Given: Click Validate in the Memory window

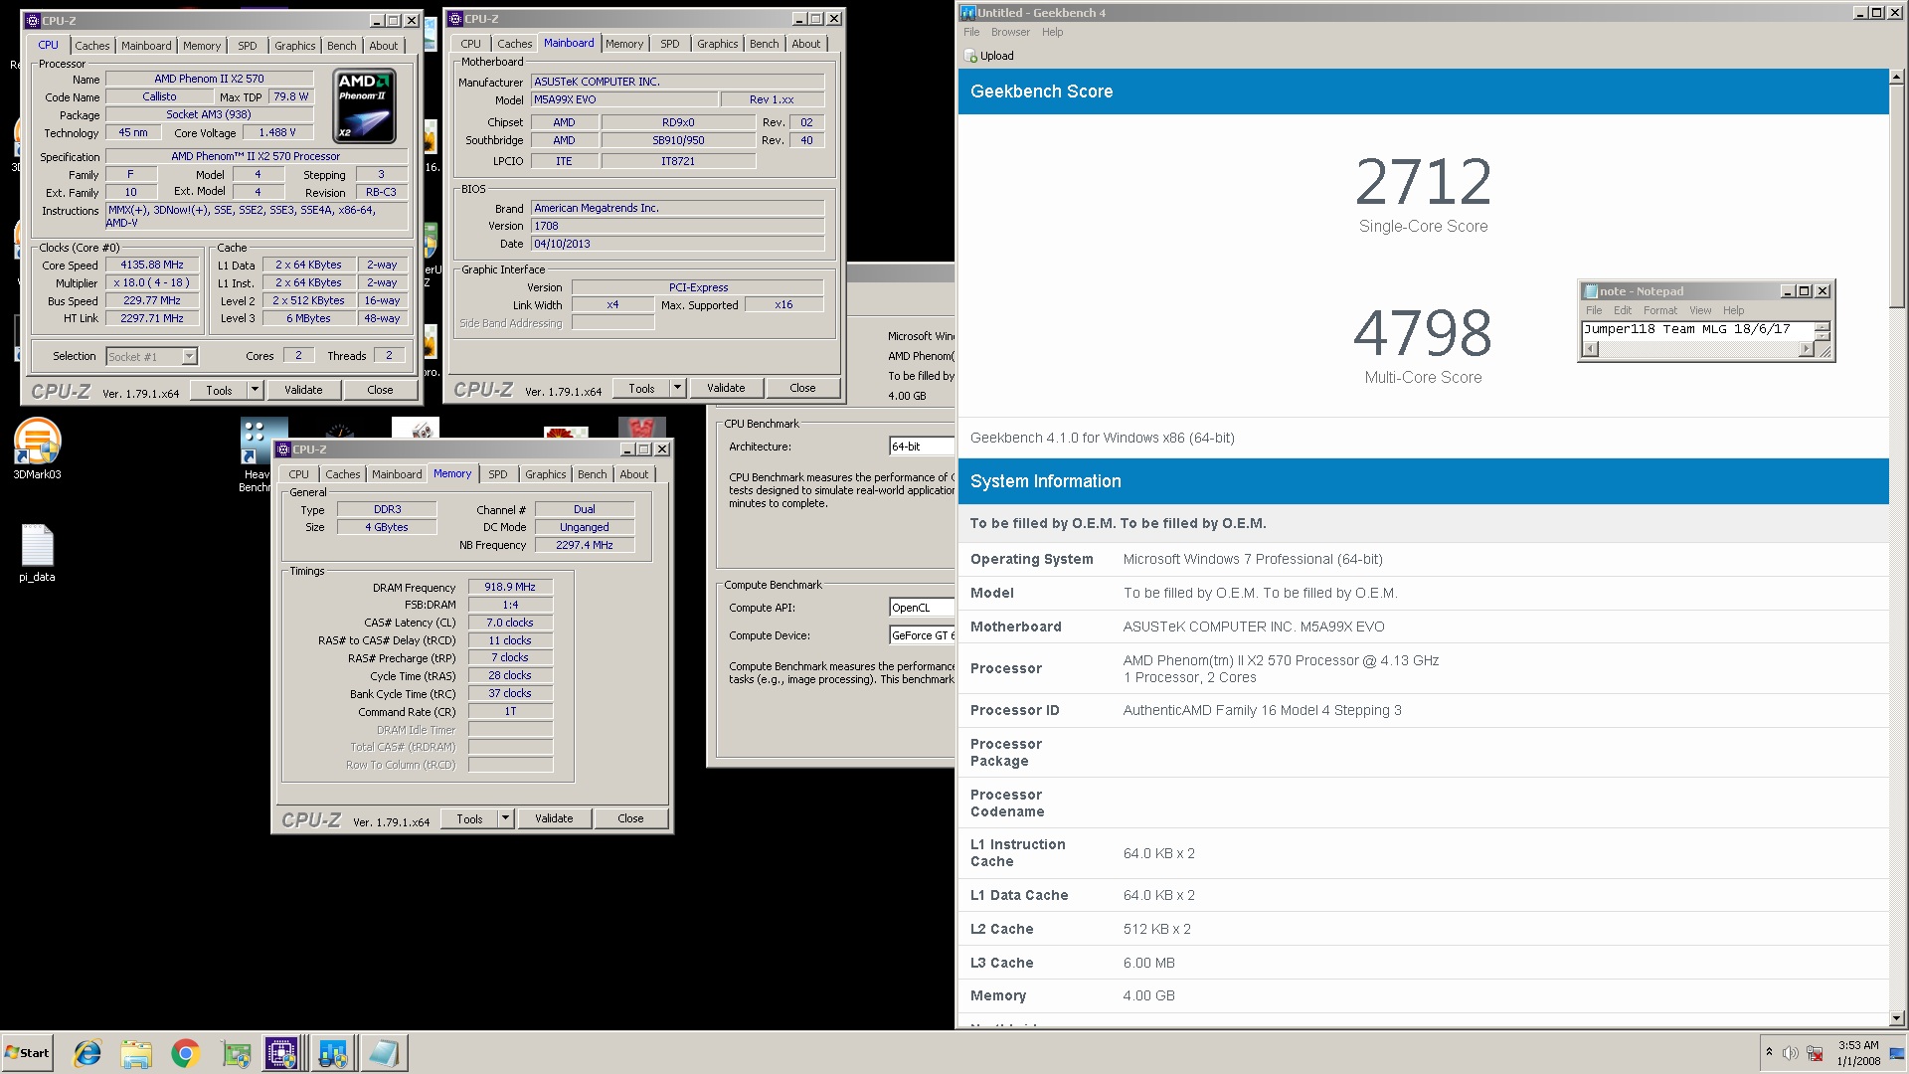Looking at the screenshot, I should click(554, 818).
